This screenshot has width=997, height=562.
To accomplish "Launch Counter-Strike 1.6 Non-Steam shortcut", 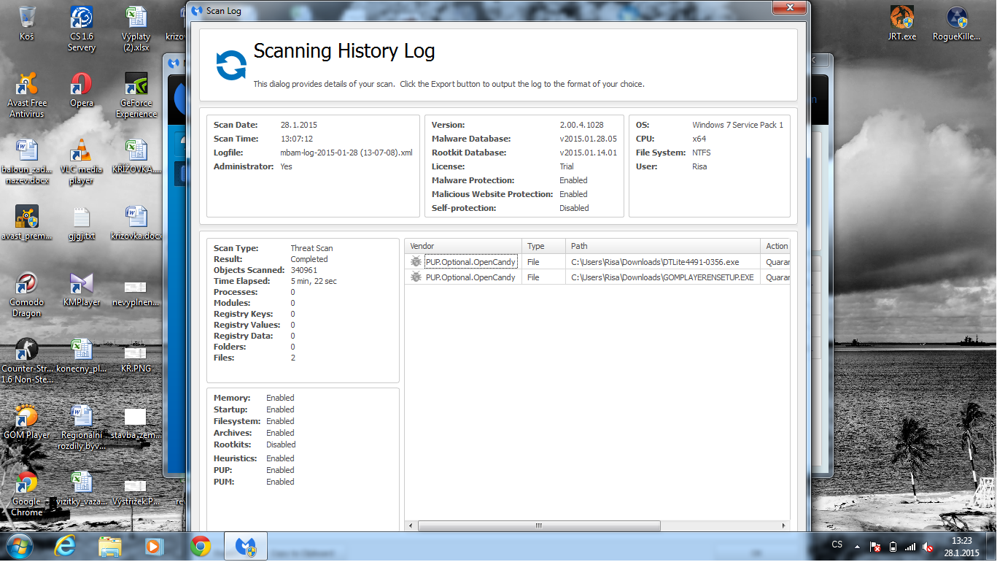I will coord(27,361).
